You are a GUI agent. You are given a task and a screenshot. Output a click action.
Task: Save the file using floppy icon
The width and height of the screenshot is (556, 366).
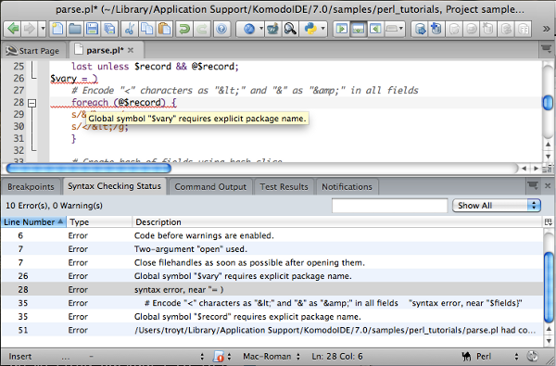pyautogui.click(x=92, y=29)
